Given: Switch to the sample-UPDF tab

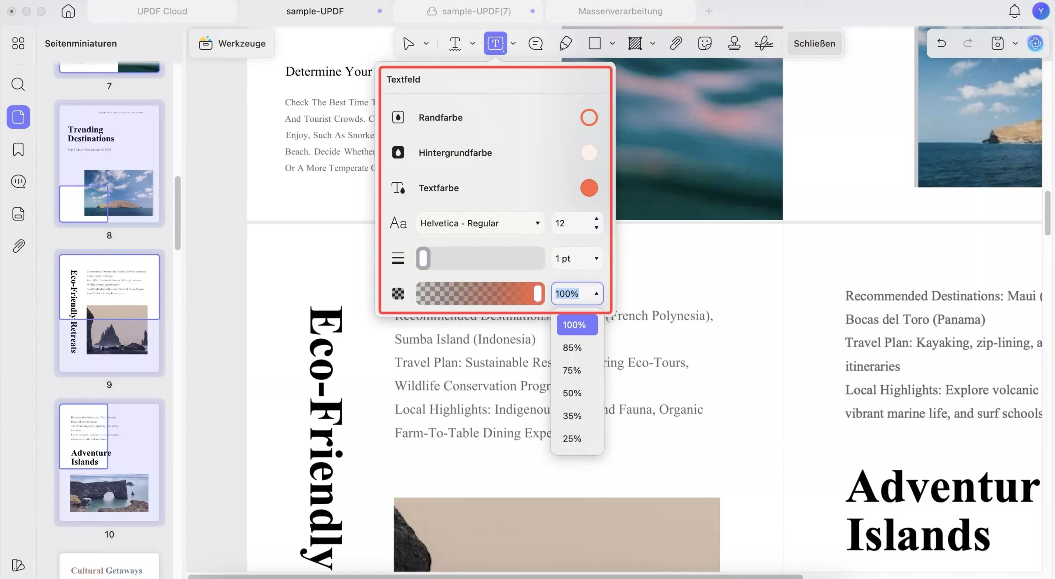Looking at the screenshot, I should coord(315,11).
